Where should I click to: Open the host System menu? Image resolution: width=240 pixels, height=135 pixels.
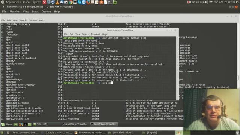click(37, 2)
